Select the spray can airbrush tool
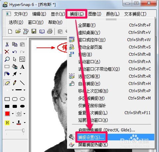 tap(7, 74)
